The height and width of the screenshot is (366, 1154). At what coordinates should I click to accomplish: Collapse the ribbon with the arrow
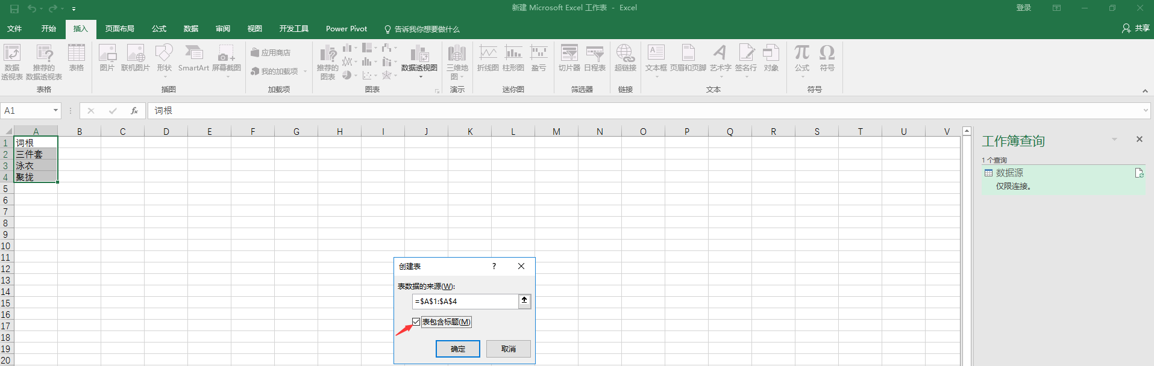click(1145, 90)
